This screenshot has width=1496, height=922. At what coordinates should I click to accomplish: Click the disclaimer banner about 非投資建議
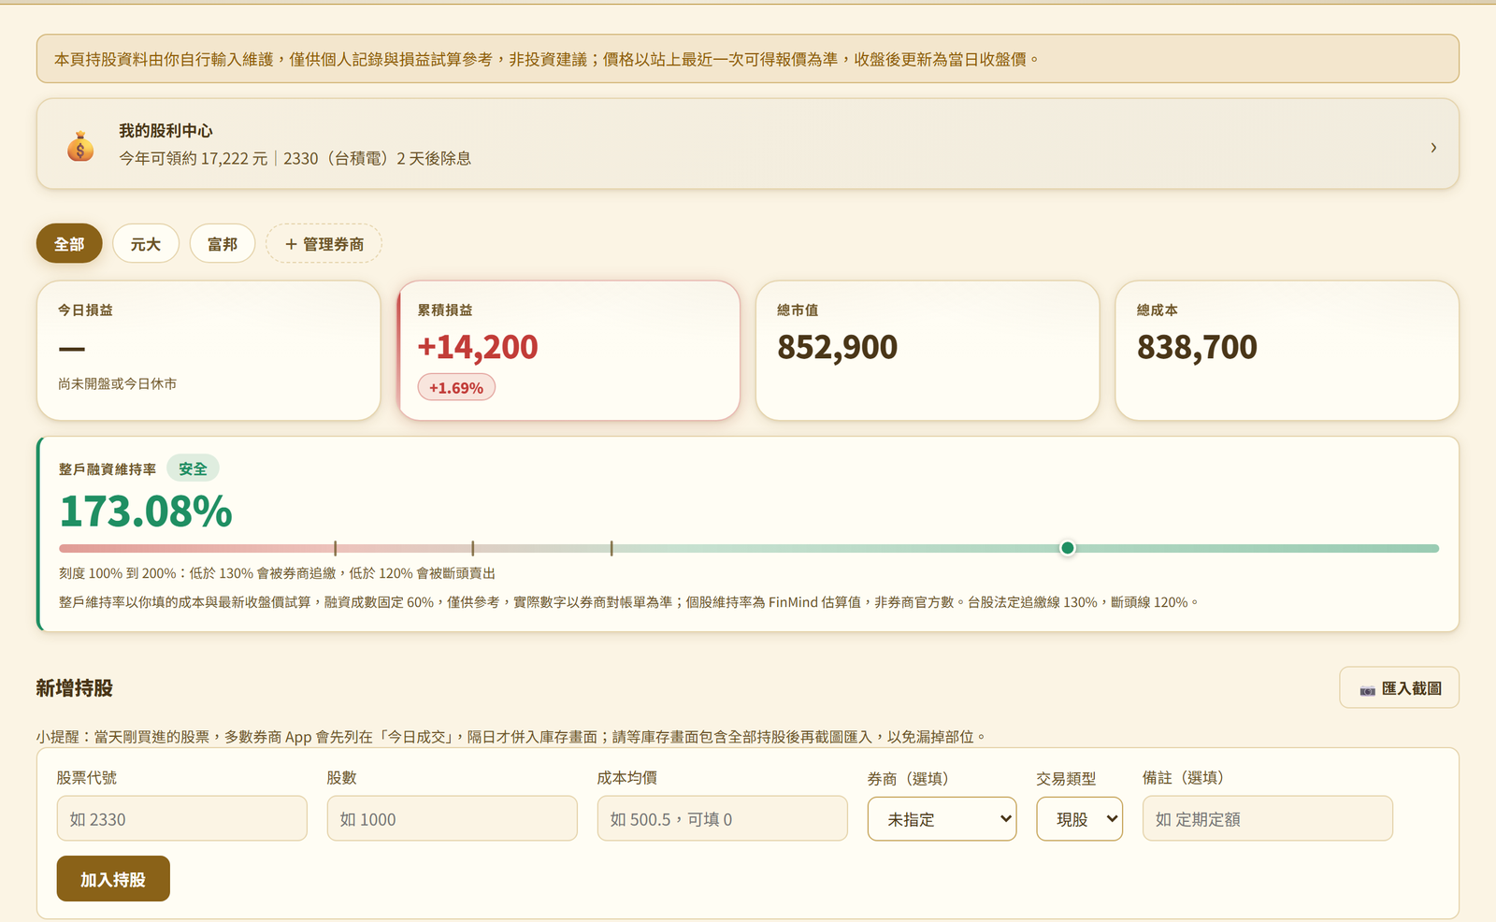pyautogui.click(x=748, y=59)
